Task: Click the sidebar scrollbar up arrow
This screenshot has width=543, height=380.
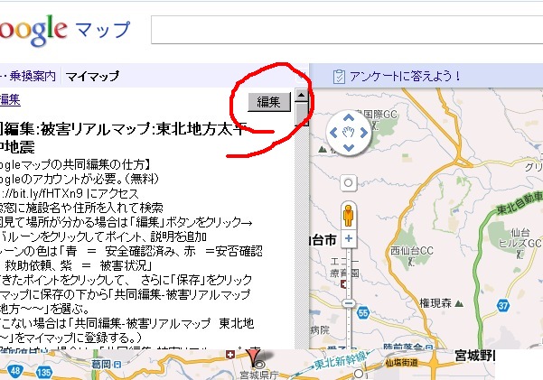Action: (302, 95)
